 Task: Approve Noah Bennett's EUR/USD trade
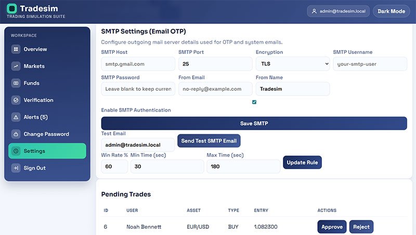coord(332,227)
